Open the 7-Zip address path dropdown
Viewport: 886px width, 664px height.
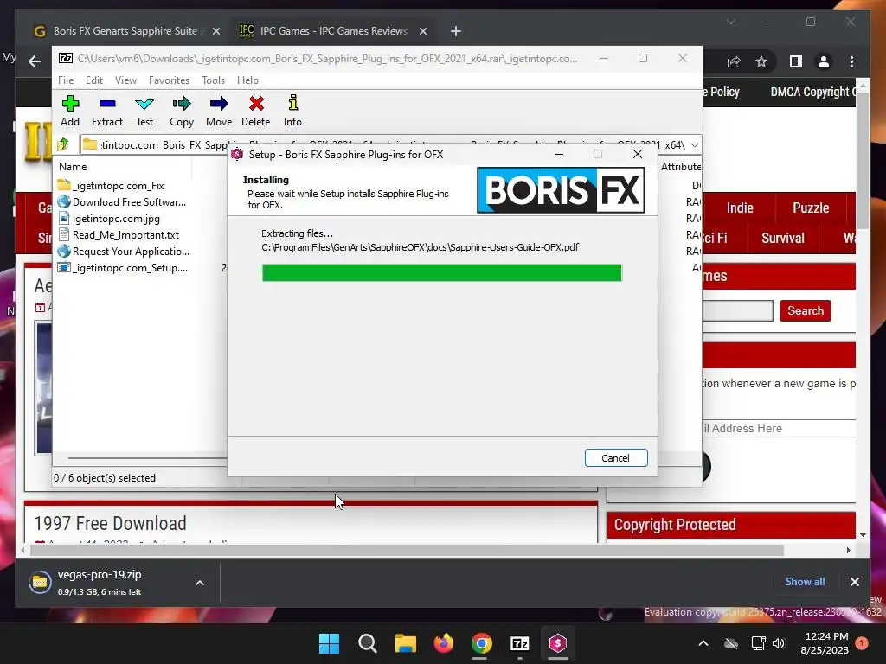pos(695,144)
